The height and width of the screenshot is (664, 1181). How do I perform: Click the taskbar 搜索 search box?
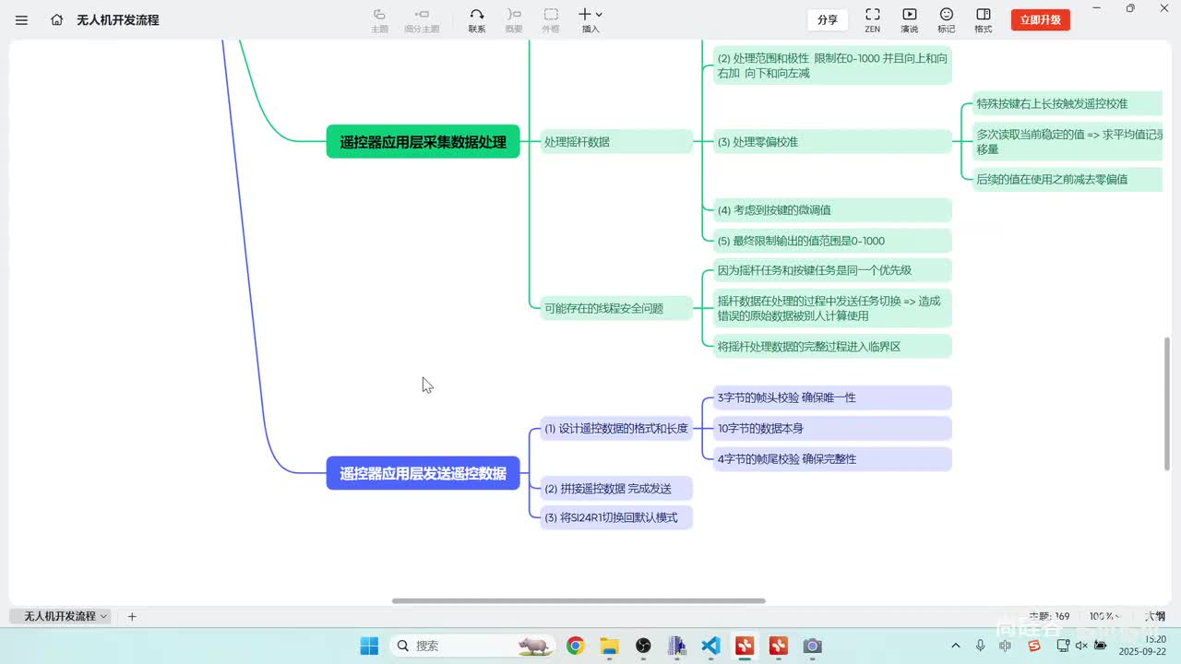(x=473, y=646)
